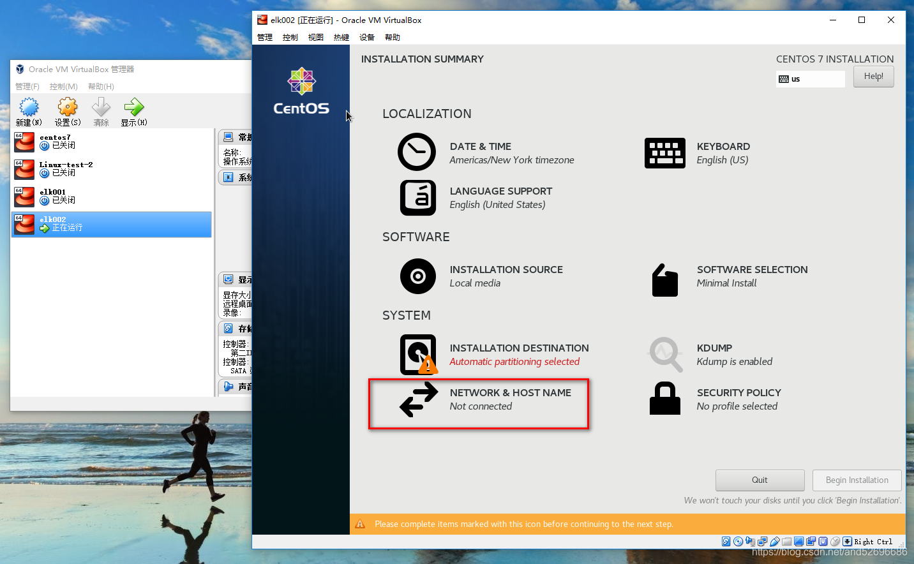Open Software Selection package icon
Viewport: 914px width, 564px height.
pos(665,280)
